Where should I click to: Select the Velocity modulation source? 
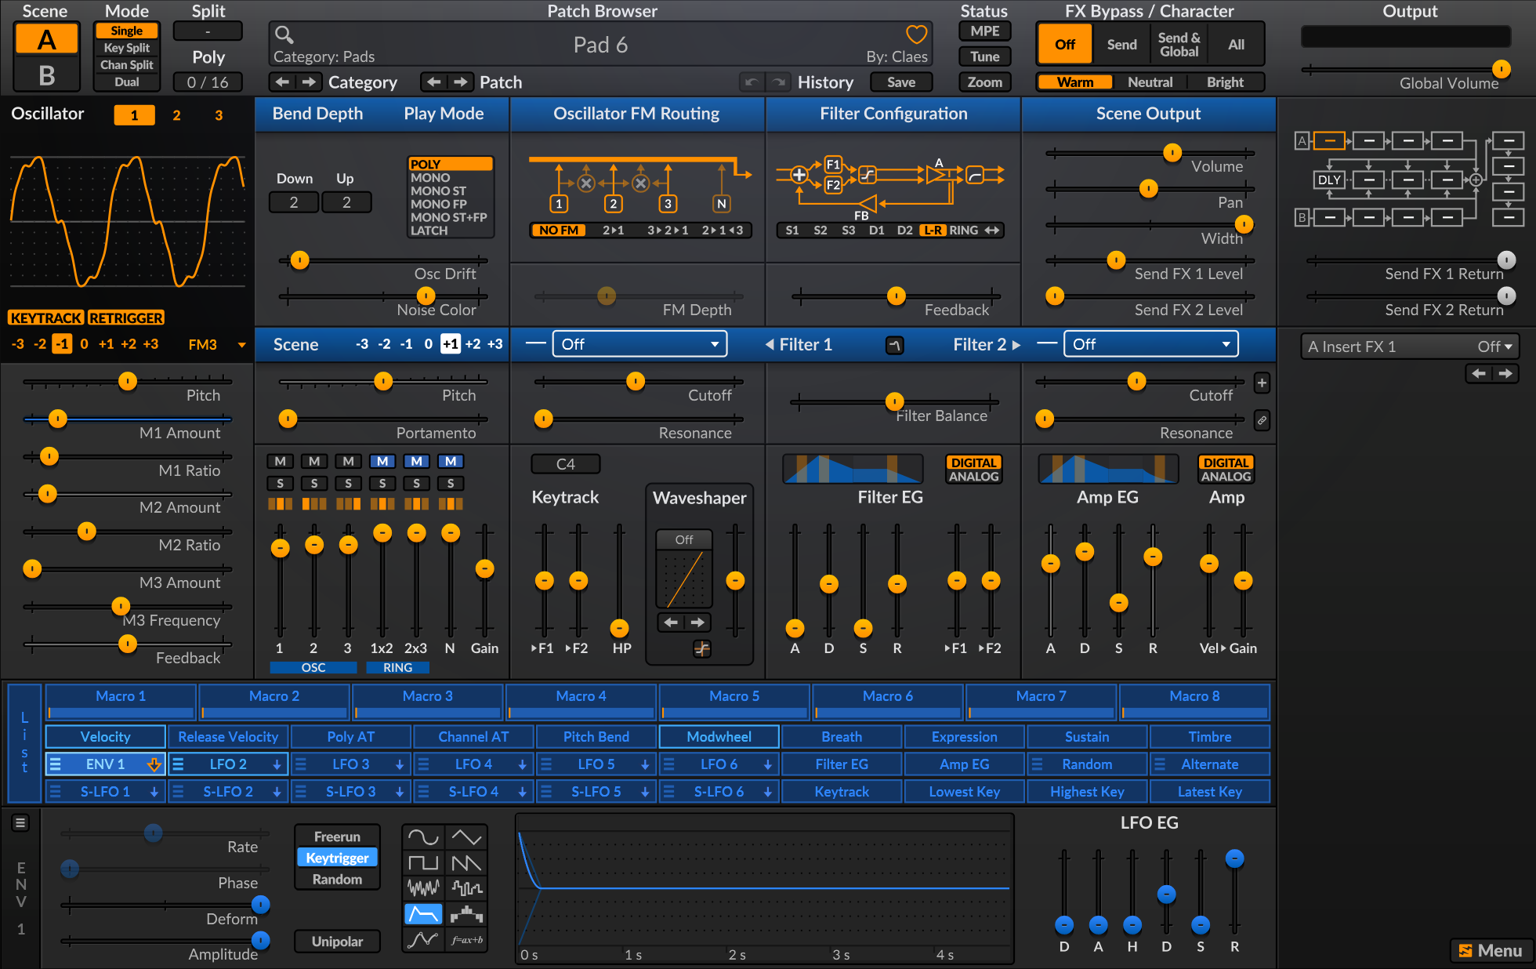coord(106,737)
